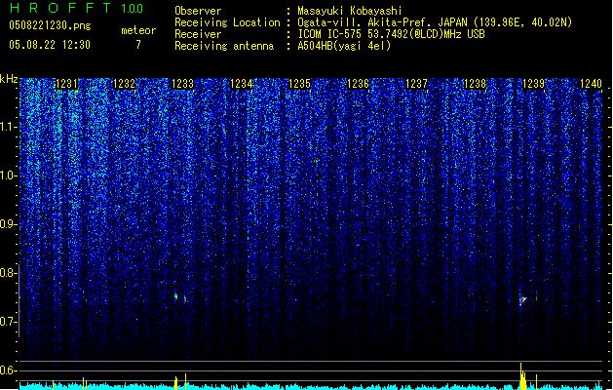The image size is (613, 390).
Task: Click the 0.7 kHz axis tick label
Action: tap(7, 322)
